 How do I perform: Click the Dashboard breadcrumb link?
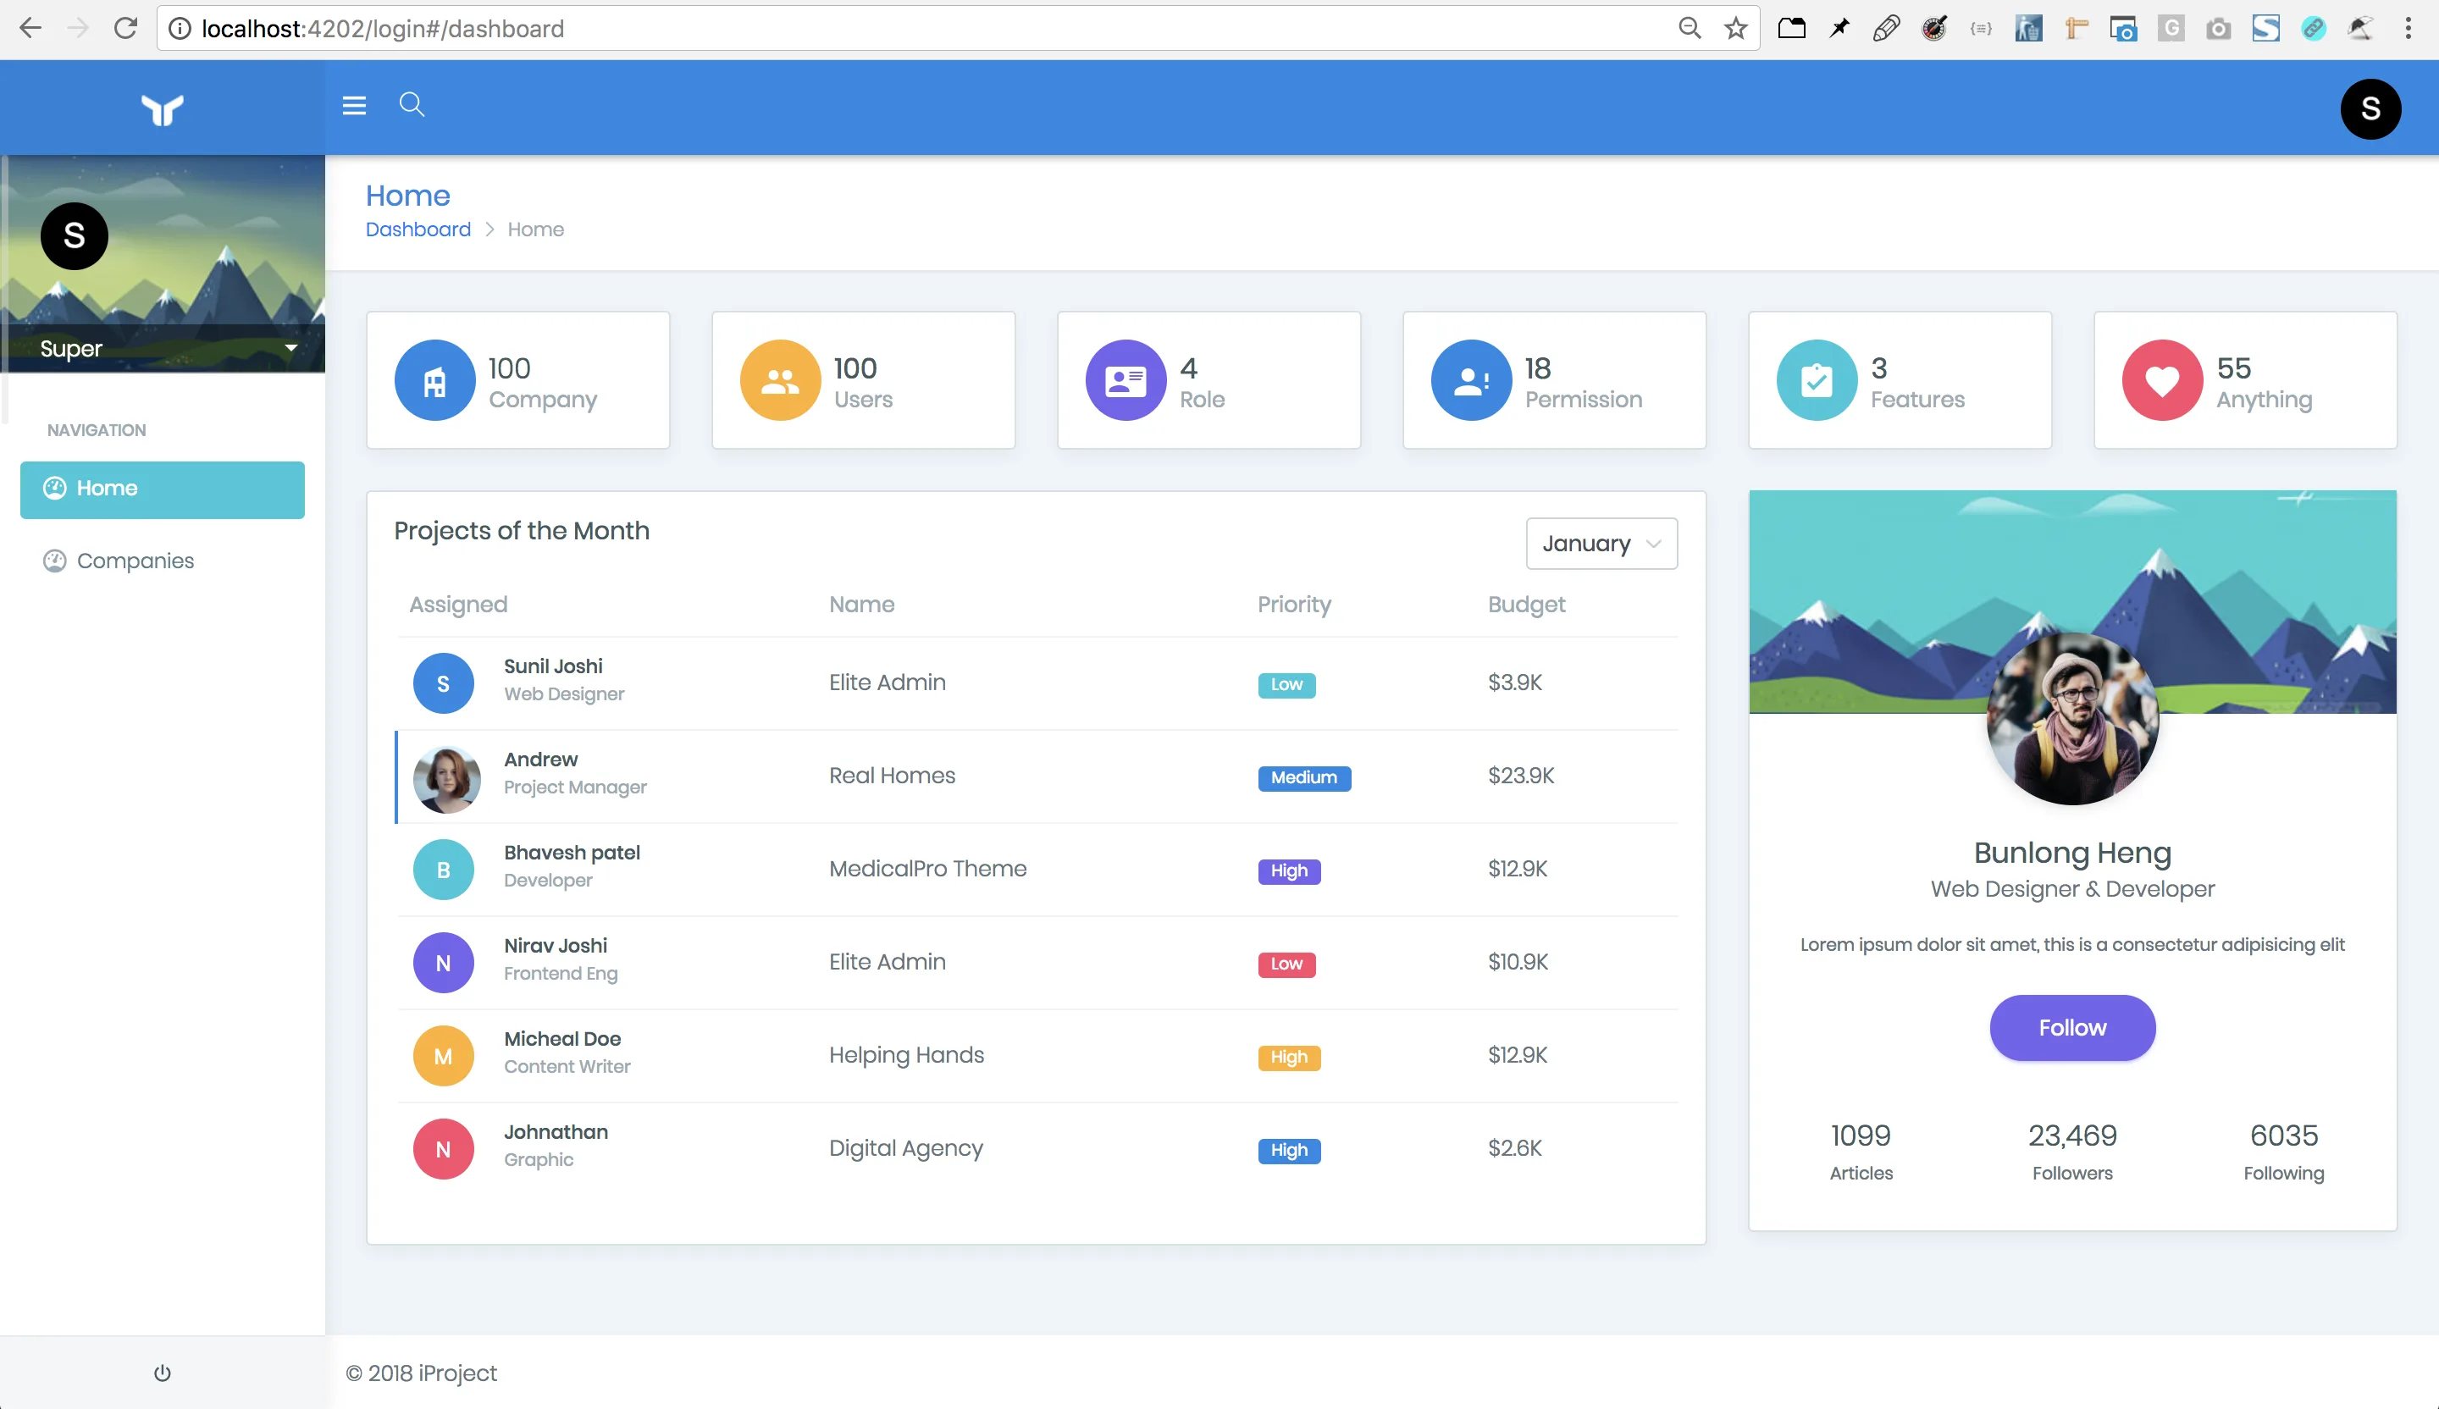(x=418, y=229)
